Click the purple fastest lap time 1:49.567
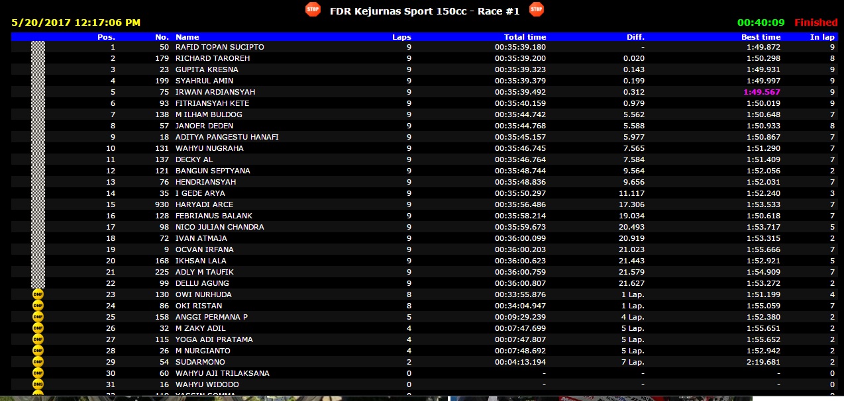This screenshot has width=844, height=401. coord(762,92)
